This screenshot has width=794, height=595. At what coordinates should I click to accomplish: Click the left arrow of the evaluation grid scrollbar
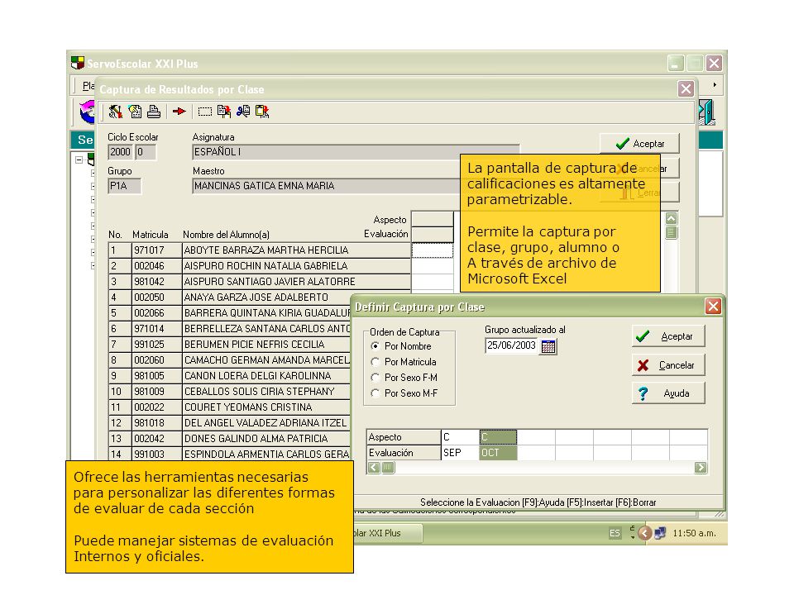pos(374,468)
